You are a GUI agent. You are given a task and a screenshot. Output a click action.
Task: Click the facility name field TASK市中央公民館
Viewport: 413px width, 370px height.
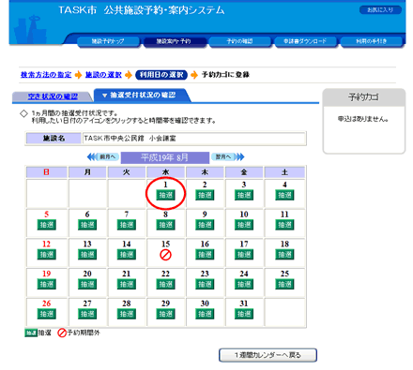[x=194, y=139]
